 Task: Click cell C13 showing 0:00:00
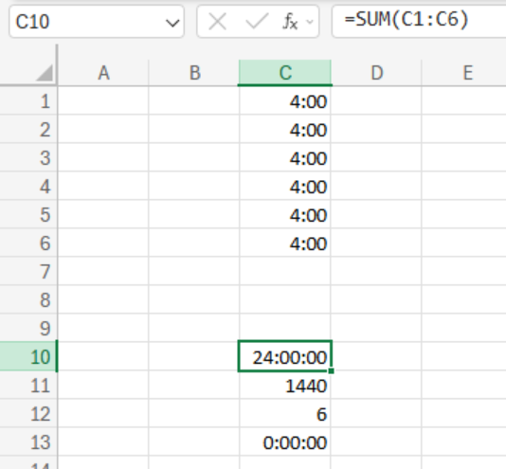pos(285,442)
